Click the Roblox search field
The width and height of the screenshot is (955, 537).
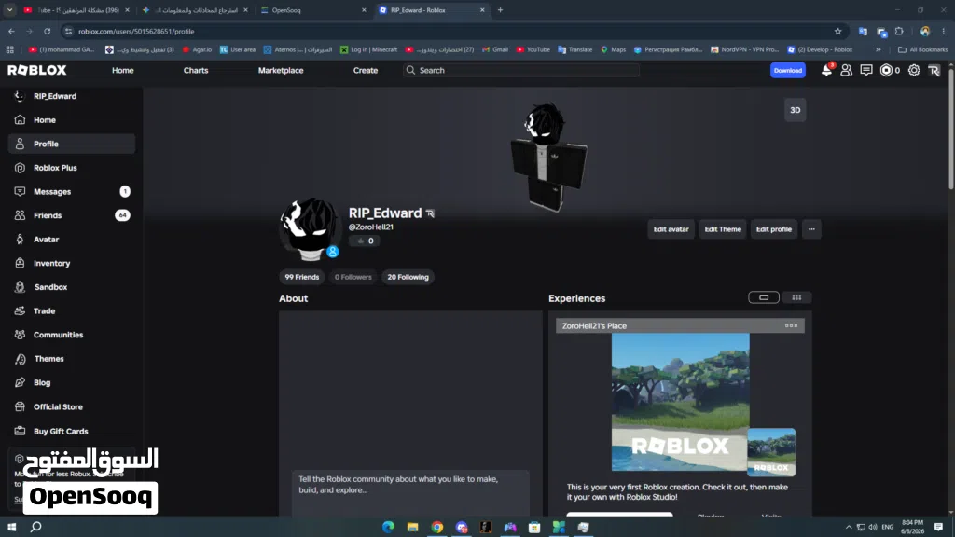point(521,71)
